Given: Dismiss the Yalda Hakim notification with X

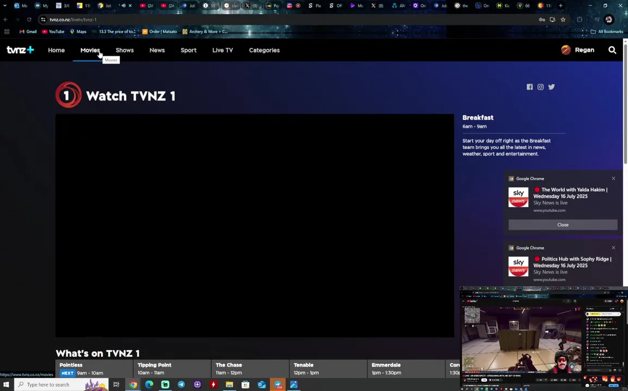Looking at the screenshot, I should click(613, 178).
